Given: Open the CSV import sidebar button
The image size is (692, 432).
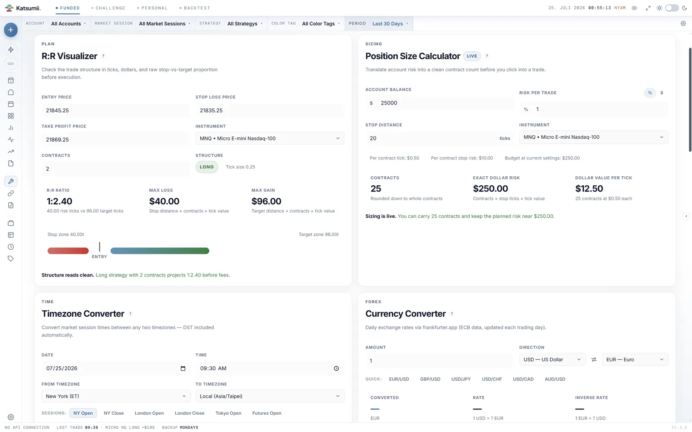Looking at the screenshot, I should (x=11, y=64).
